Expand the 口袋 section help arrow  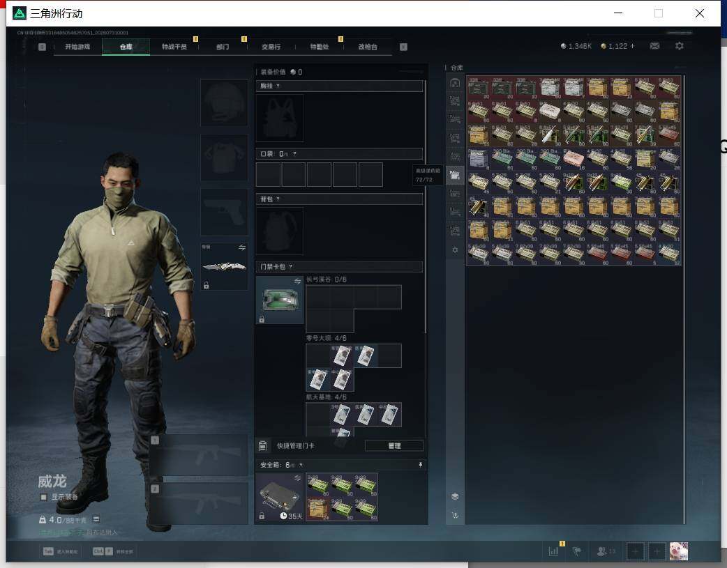pos(294,154)
